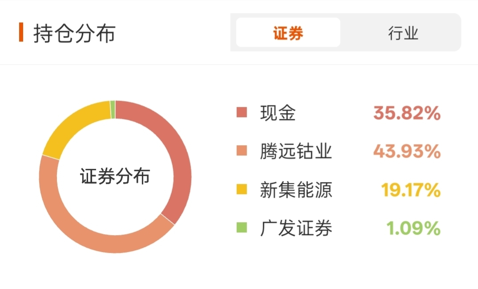The height and width of the screenshot is (289, 478).
Task: Click the green 广发证券 legend swatch
Action: (x=242, y=228)
